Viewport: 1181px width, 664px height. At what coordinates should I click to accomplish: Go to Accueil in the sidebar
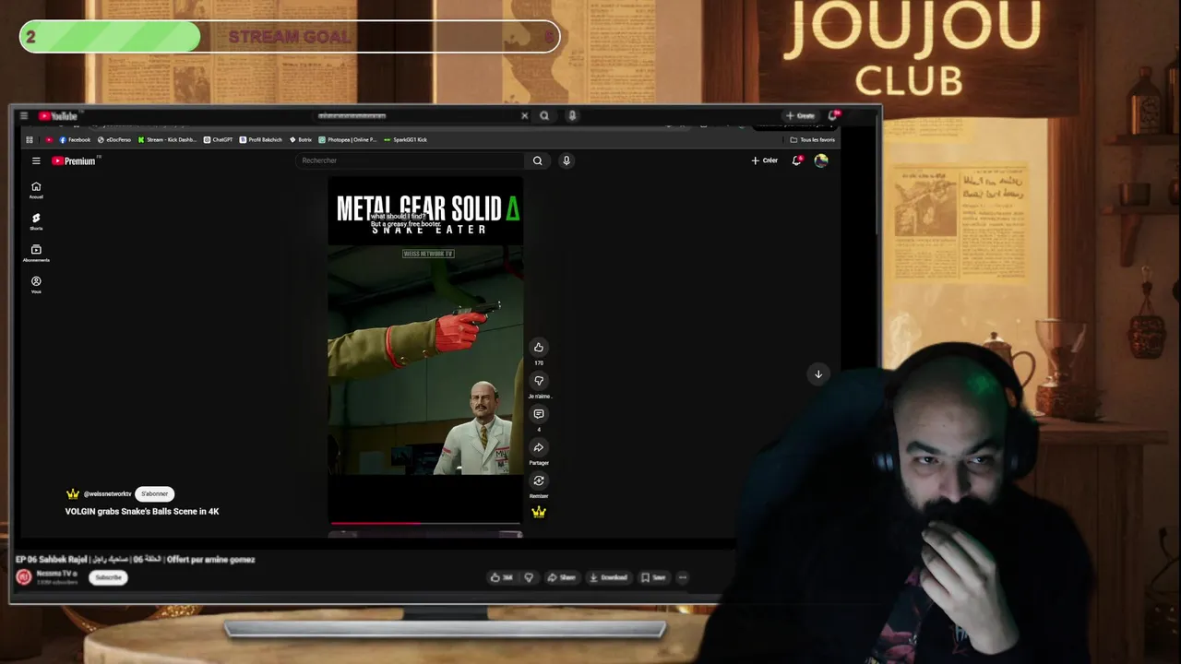point(36,190)
